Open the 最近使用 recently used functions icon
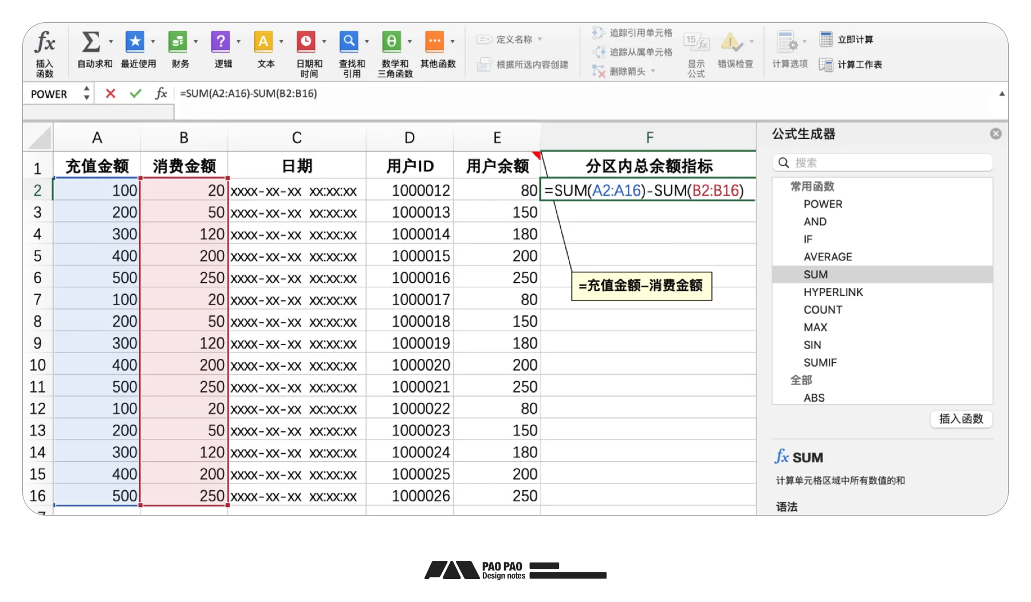Screen dimensions: 1031x602 tap(135, 41)
